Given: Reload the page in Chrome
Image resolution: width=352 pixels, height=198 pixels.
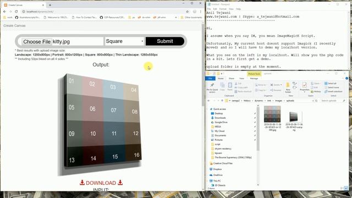Looking at the screenshot, I should click(x=16, y=12).
